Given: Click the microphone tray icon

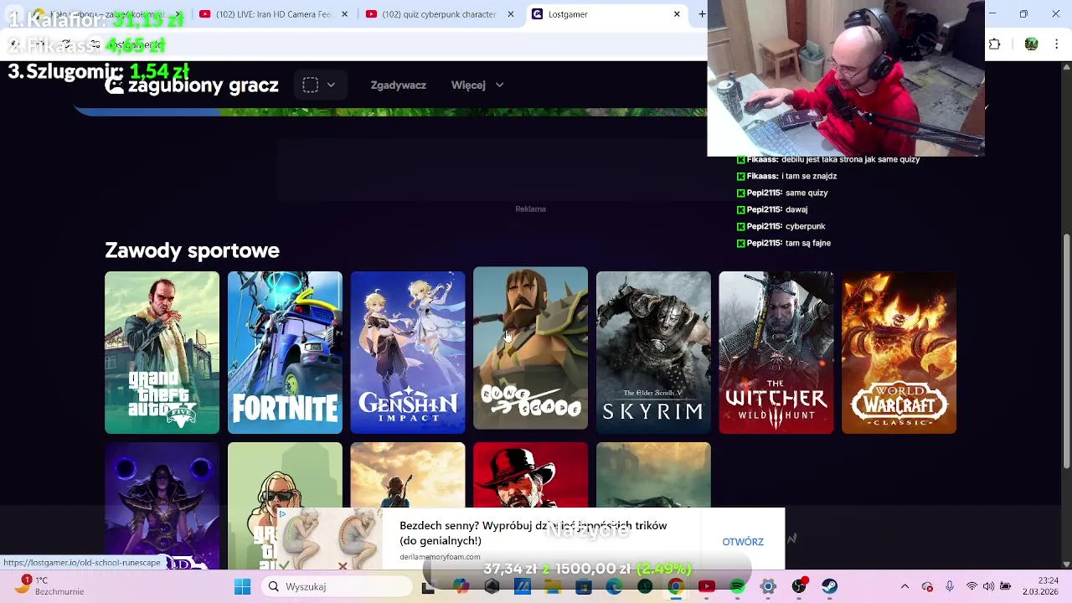Looking at the screenshot, I should tap(949, 586).
